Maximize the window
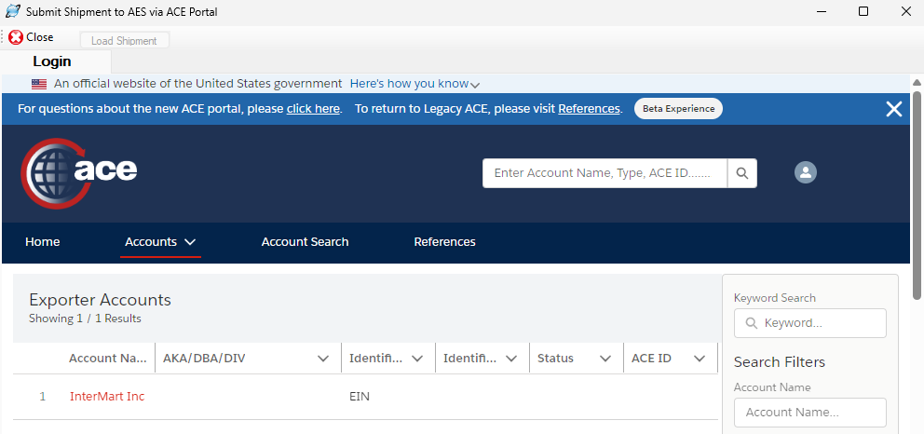The height and width of the screenshot is (434, 924). tap(863, 11)
